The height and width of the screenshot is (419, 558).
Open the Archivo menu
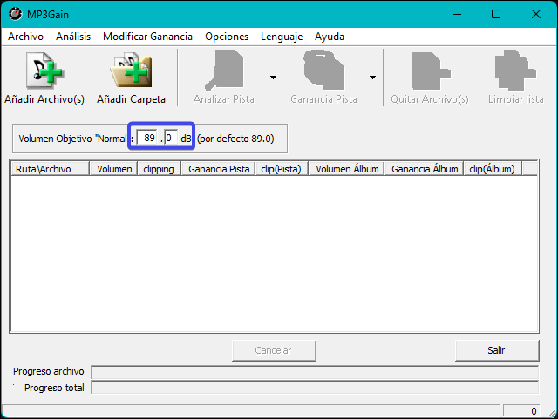pyautogui.click(x=25, y=37)
